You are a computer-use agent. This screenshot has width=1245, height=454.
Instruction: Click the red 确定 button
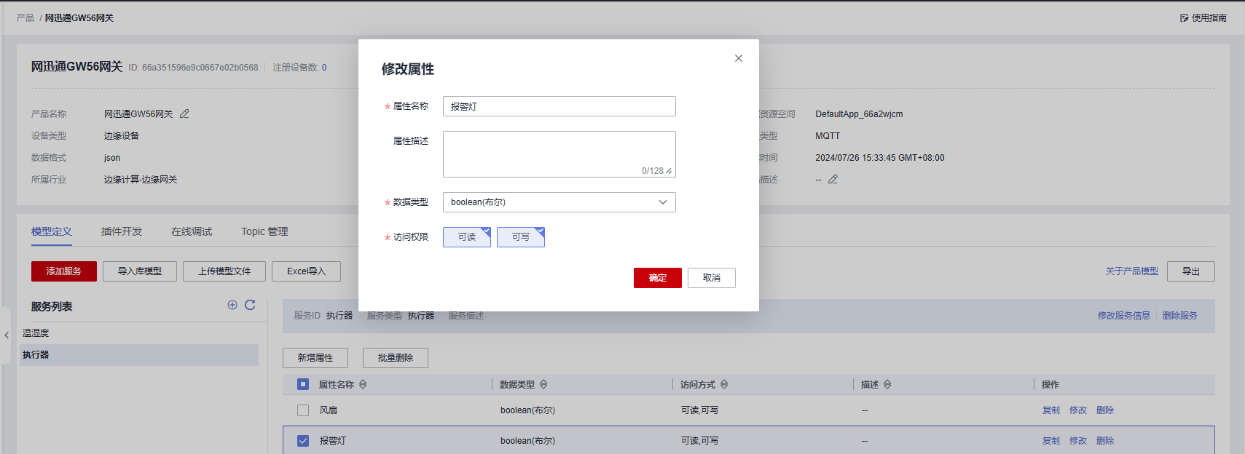[657, 278]
